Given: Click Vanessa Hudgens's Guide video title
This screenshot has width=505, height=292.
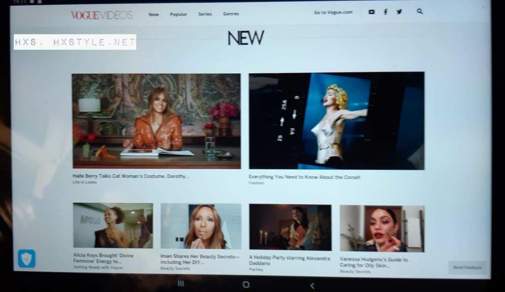Looking at the screenshot, I should (x=374, y=262).
